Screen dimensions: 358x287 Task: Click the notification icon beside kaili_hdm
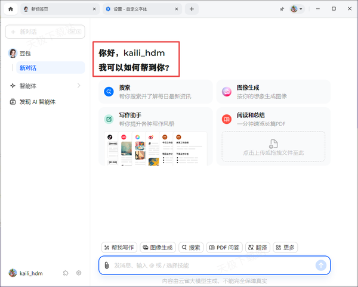[x=66, y=273]
